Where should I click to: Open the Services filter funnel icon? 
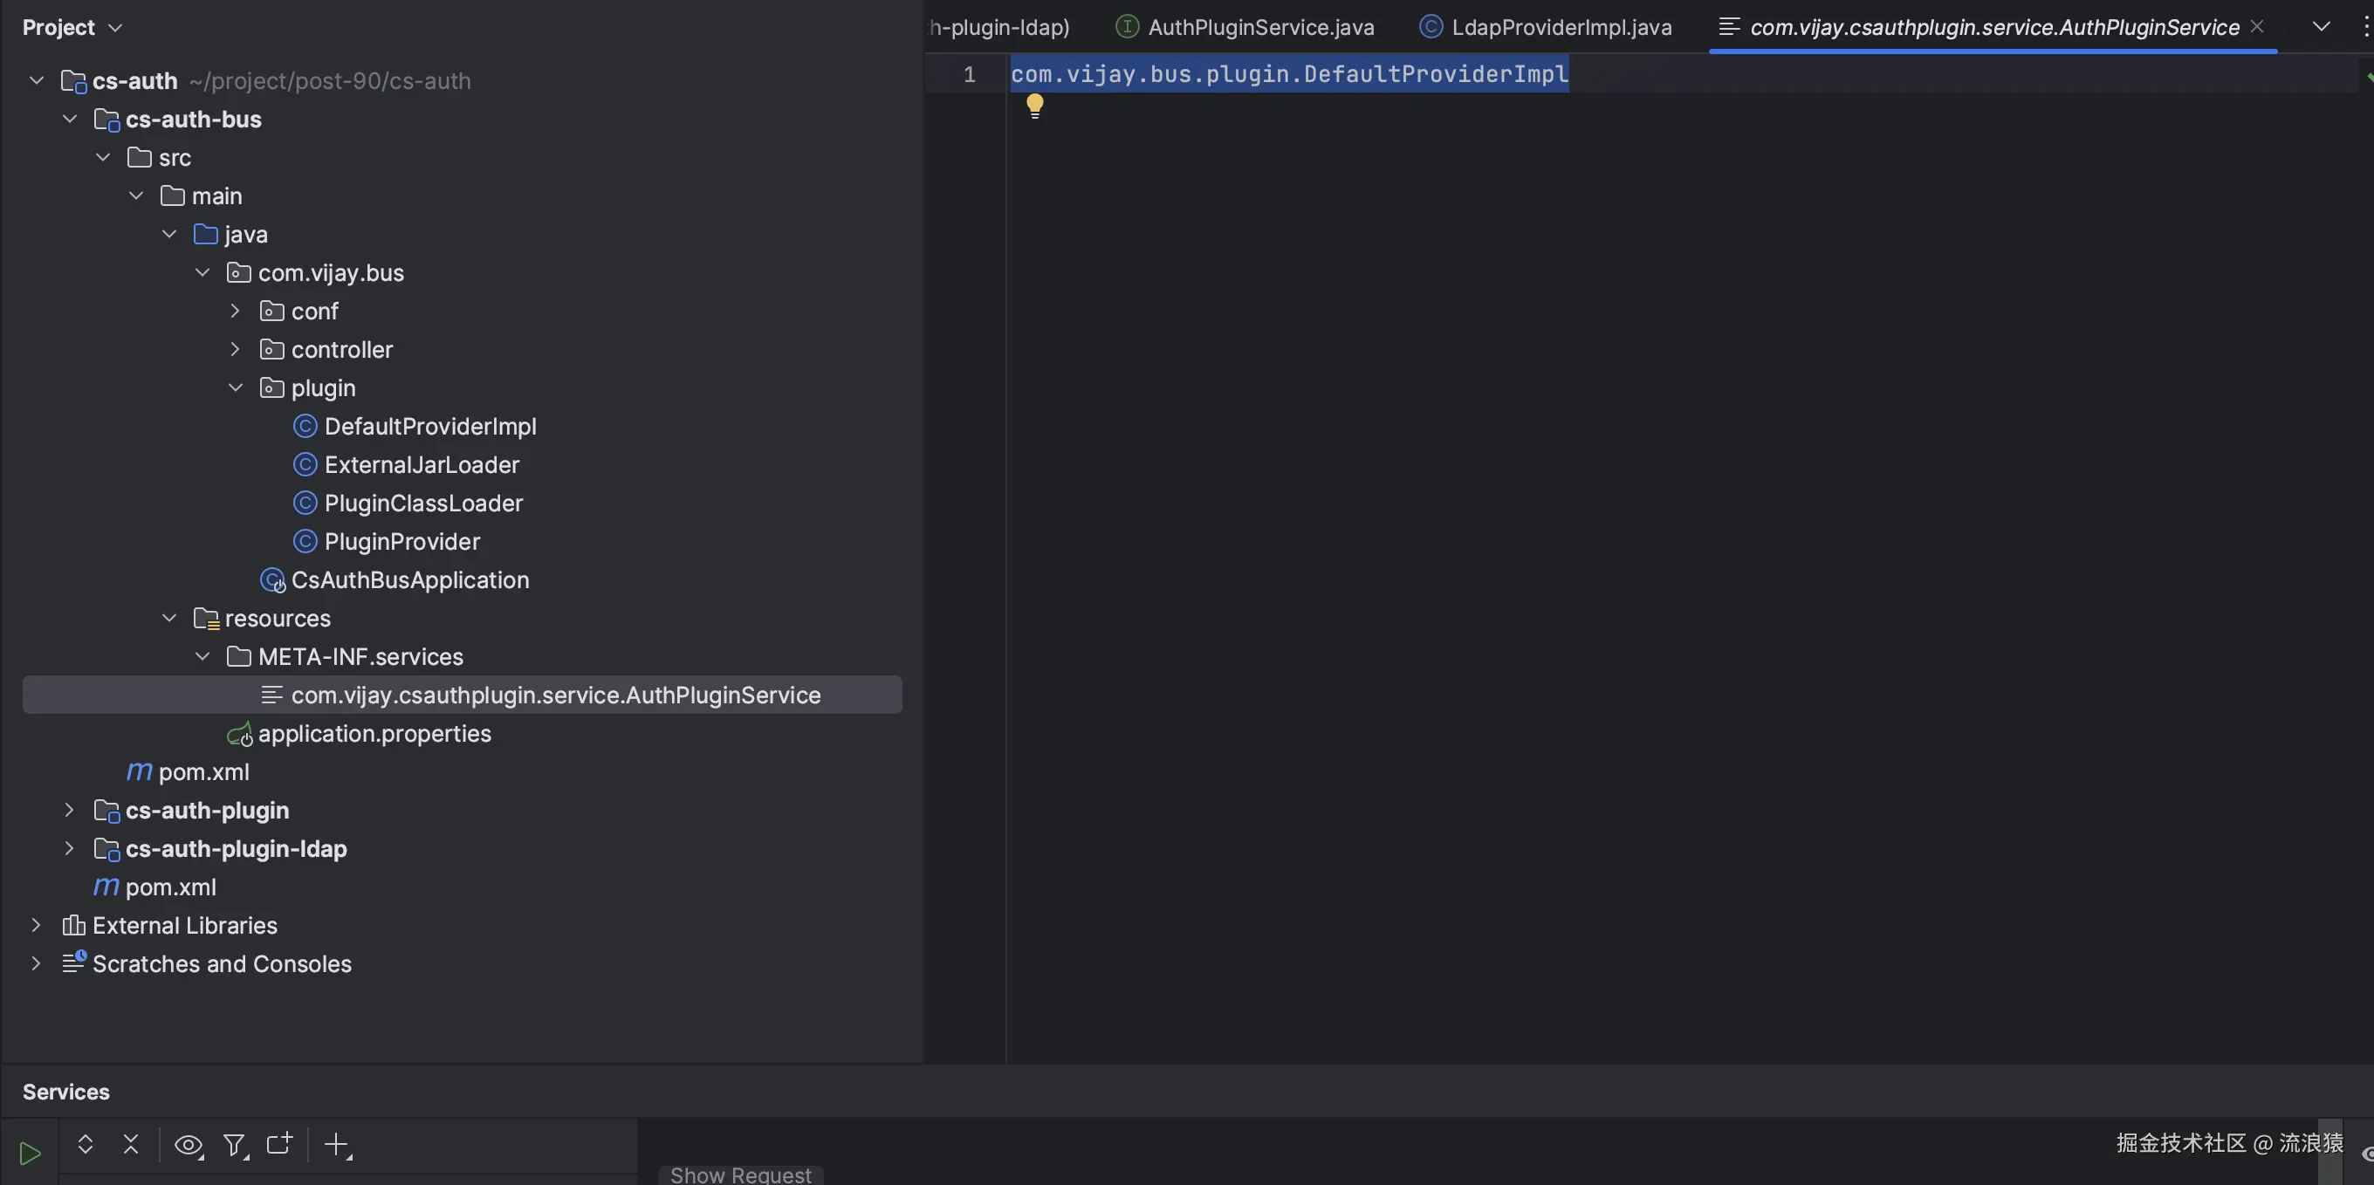click(235, 1146)
